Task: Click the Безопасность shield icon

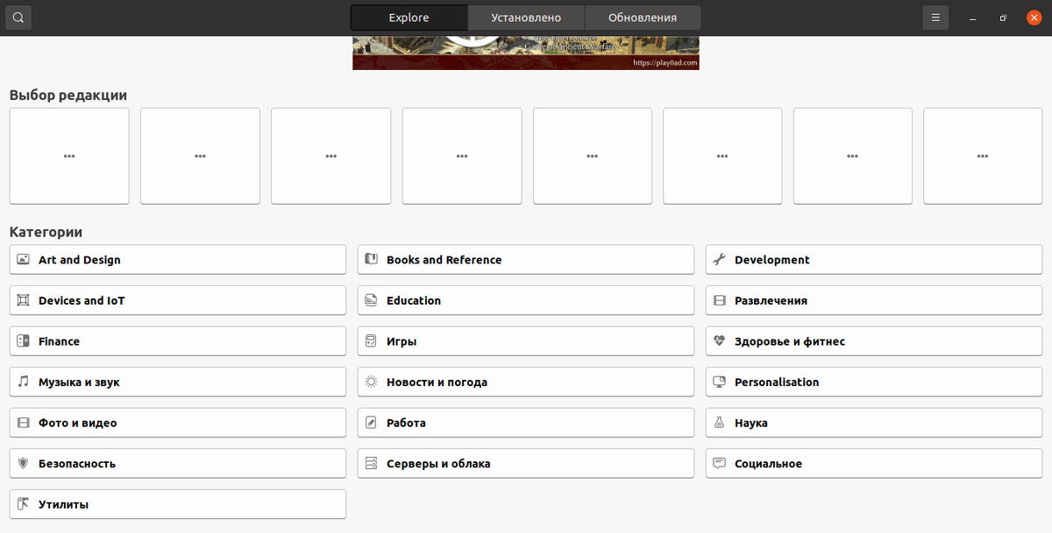Action: (x=24, y=464)
